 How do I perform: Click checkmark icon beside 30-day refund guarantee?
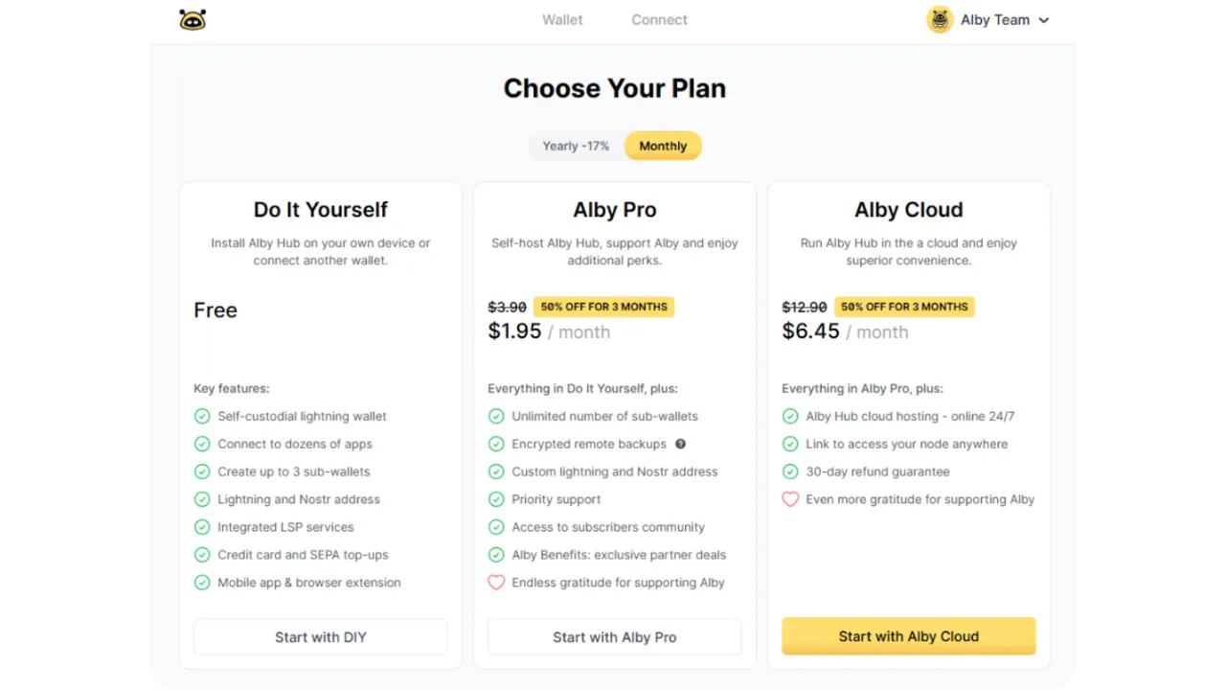(x=790, y=471)
